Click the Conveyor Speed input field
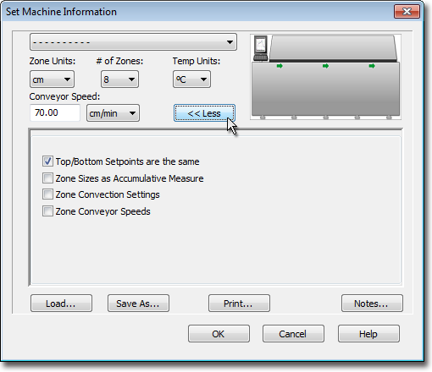Viewport: 432px width, 372px height. [x=55, y=113]
